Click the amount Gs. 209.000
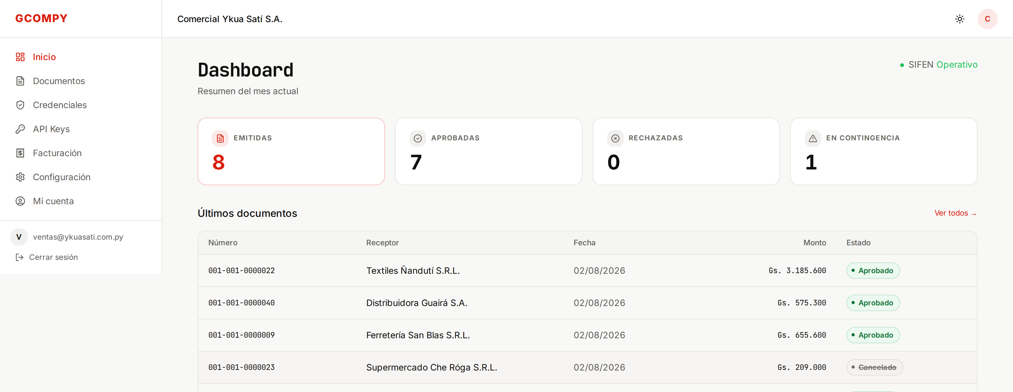The width and height of the screenshot is (1013, 392). (x=802, y=367)
